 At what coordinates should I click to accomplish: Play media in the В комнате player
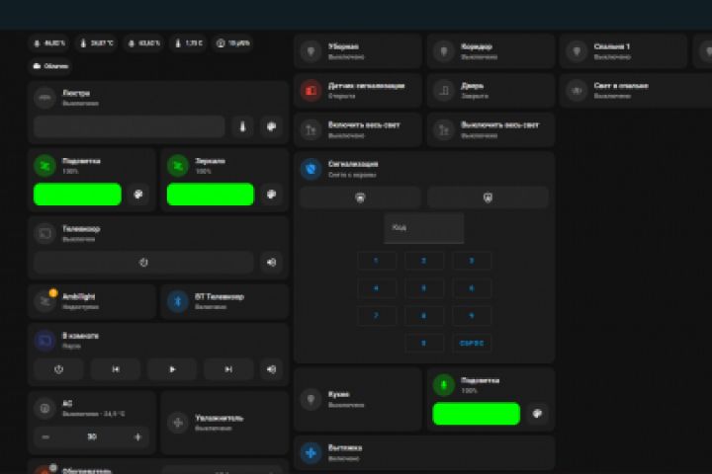tap(172, 369)
